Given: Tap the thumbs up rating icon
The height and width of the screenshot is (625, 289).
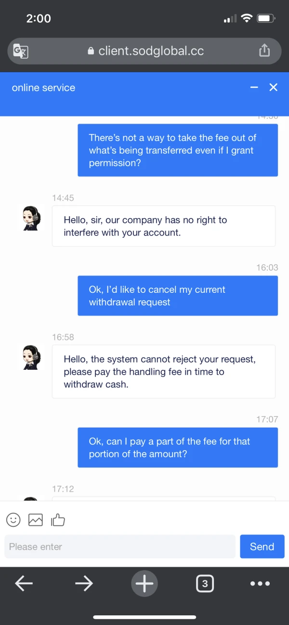Looking at the screenshot, I should (x=58, y=520).
